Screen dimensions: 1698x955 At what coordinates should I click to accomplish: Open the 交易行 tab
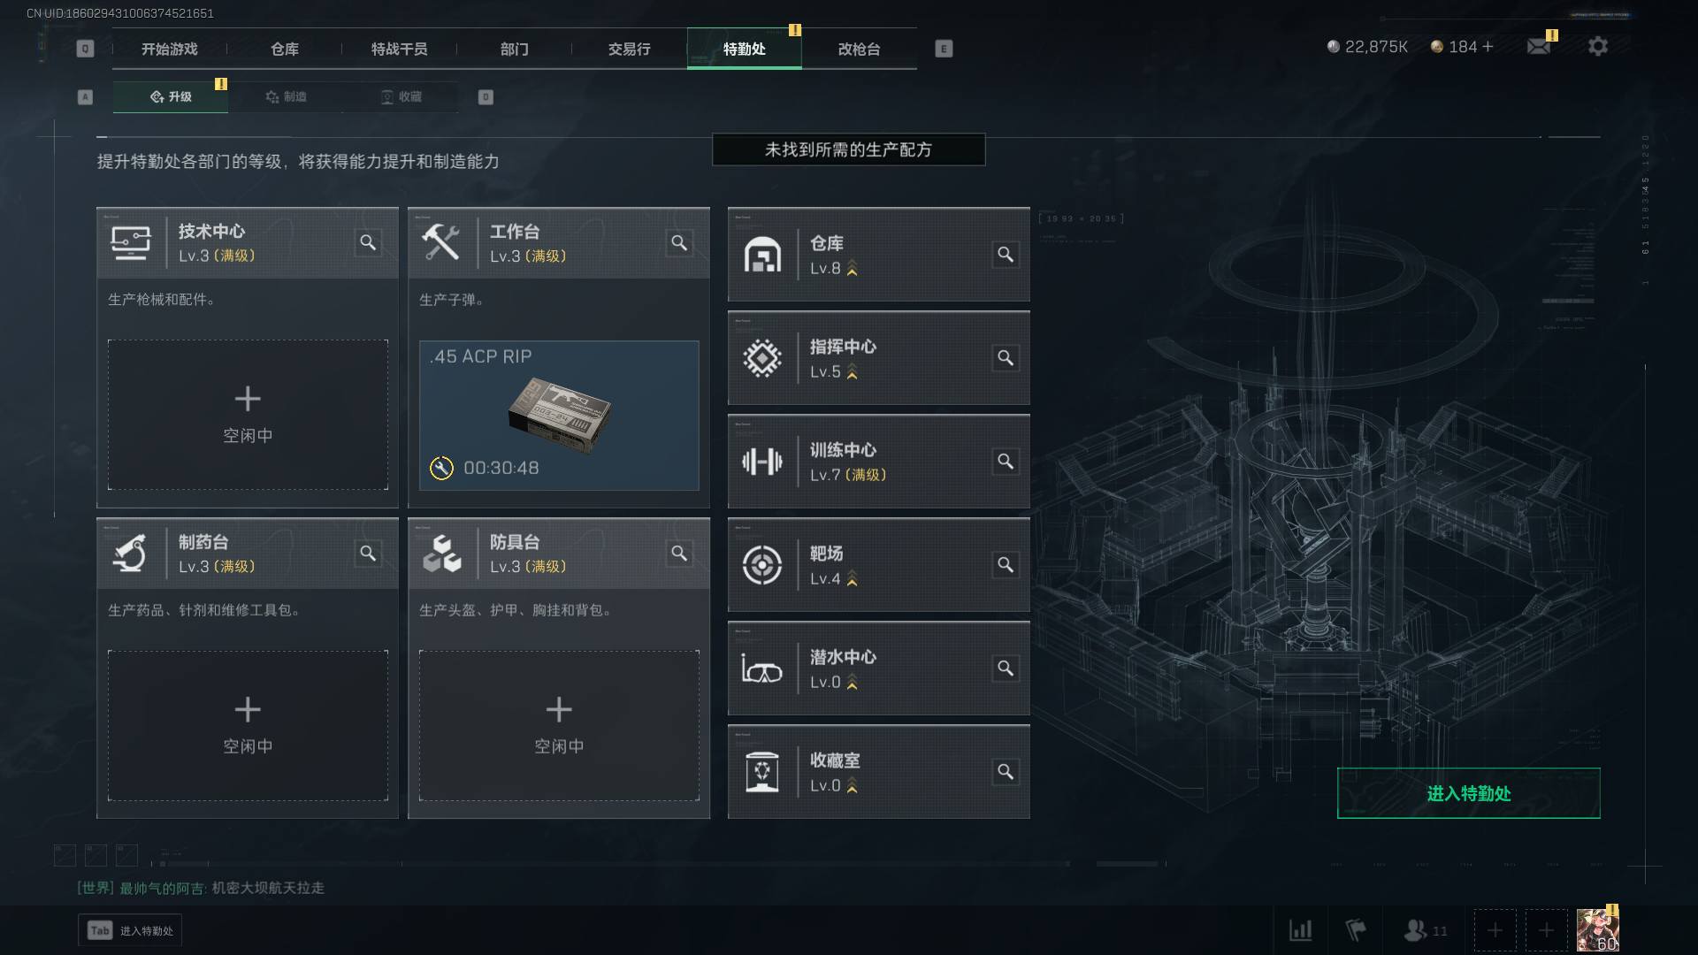pos(629,49)
